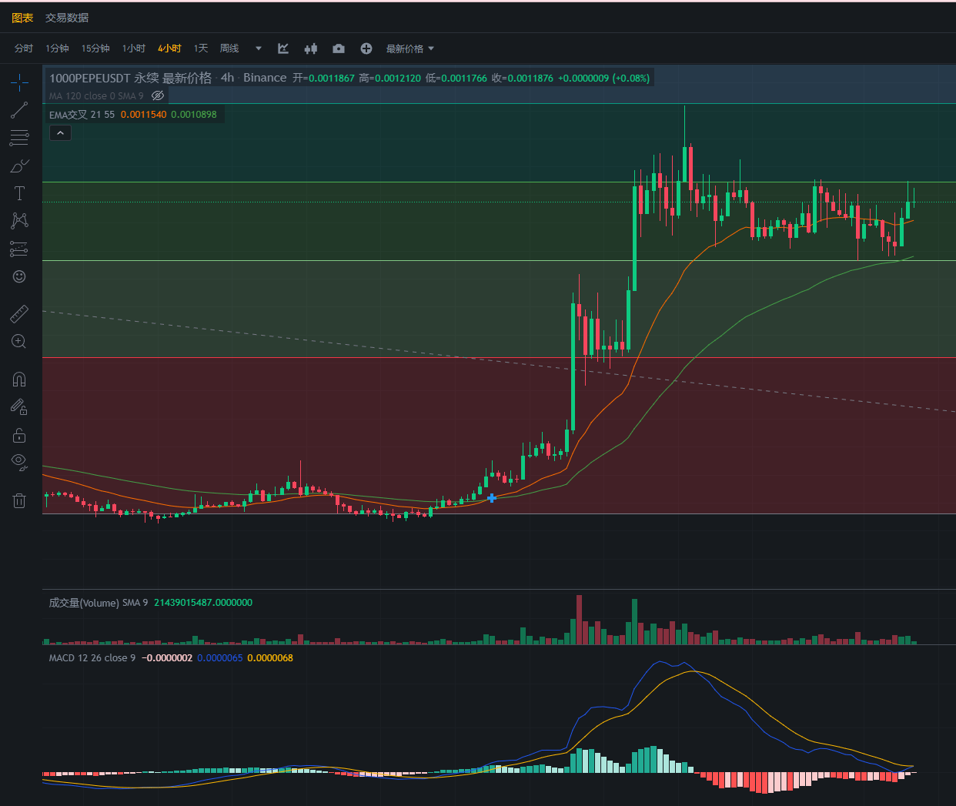956x806 pixels.
Task: Select the 1天 timeframe
Action: 201,48
